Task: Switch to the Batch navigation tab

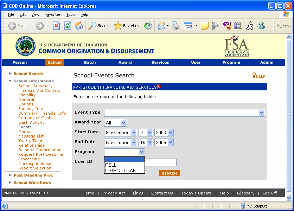Action: (90, 62)
